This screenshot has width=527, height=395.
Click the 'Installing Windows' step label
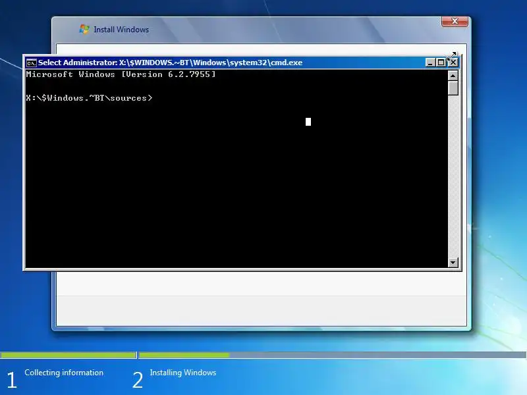click(x=183, y=373)
